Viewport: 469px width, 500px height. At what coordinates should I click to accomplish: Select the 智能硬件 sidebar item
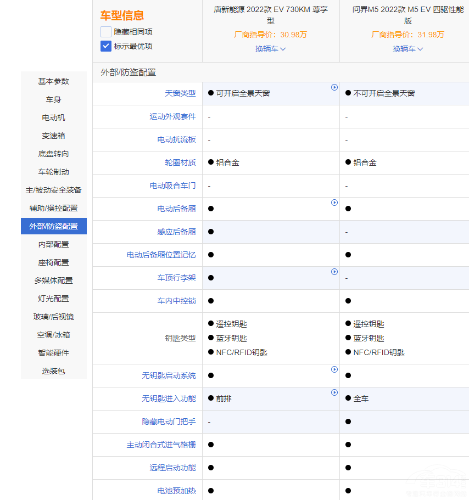tap(54, 353)
